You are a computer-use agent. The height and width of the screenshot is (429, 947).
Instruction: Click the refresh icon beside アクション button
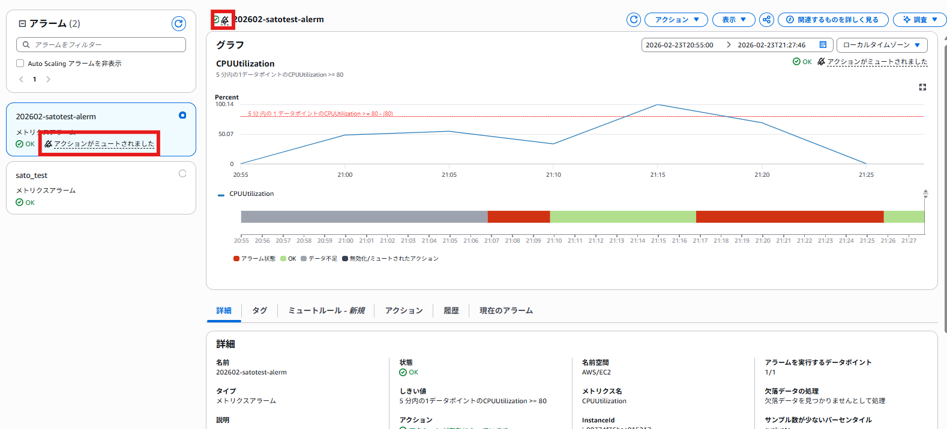[x=633, y=20]
